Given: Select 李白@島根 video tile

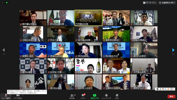Looking at the screenshot, I should click(x=88, y=50).
